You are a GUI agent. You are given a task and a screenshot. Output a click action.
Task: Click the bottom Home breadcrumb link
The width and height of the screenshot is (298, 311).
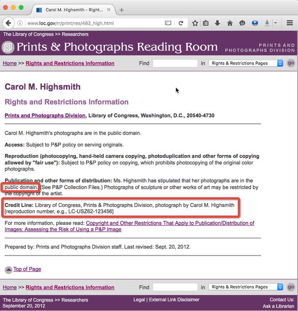tap(9, 287)
